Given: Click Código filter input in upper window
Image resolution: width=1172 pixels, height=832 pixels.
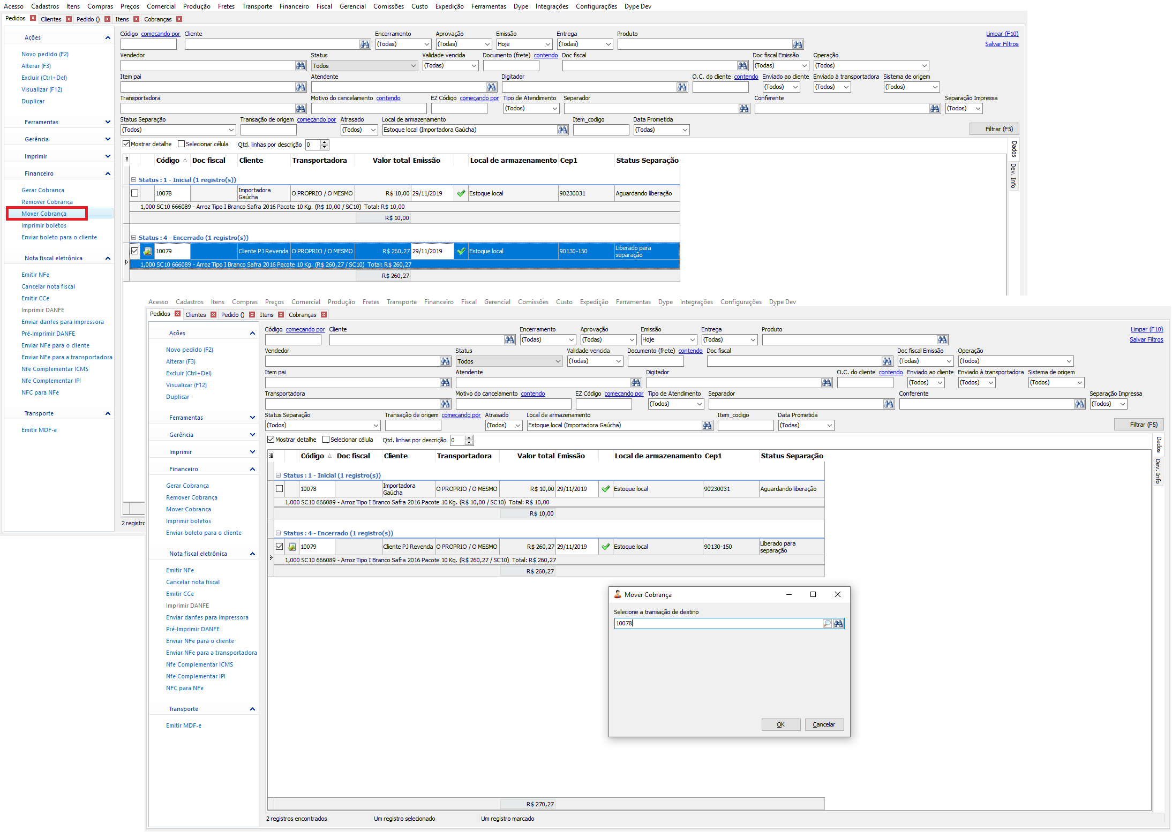Looking at the screenshot, I should (148, 44).
